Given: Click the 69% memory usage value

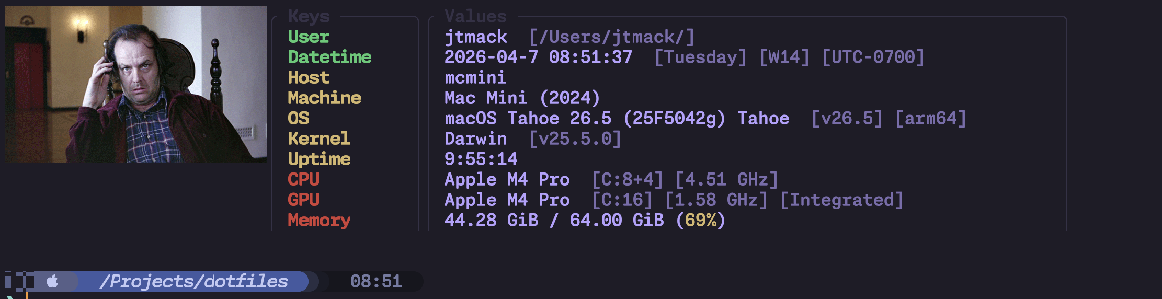Looking at the screenshot, I should tap(701, 221).
